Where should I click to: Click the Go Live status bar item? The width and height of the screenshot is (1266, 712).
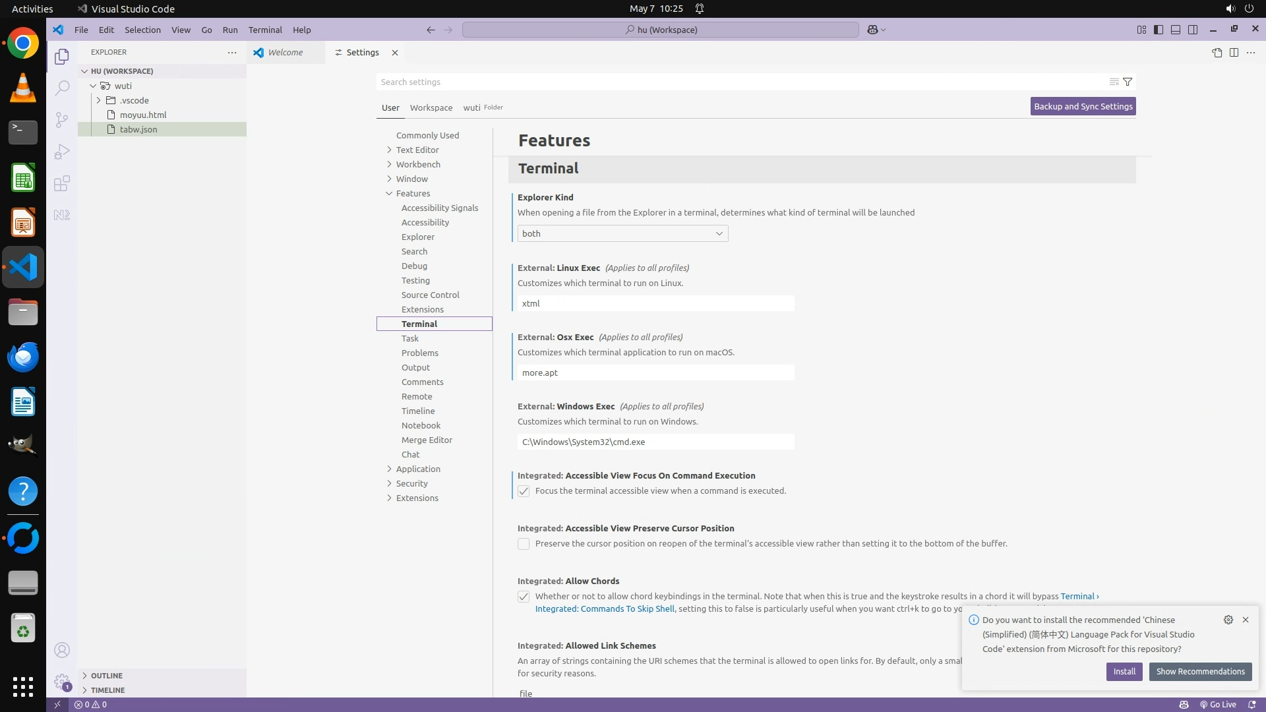[x=1218, y=704]
